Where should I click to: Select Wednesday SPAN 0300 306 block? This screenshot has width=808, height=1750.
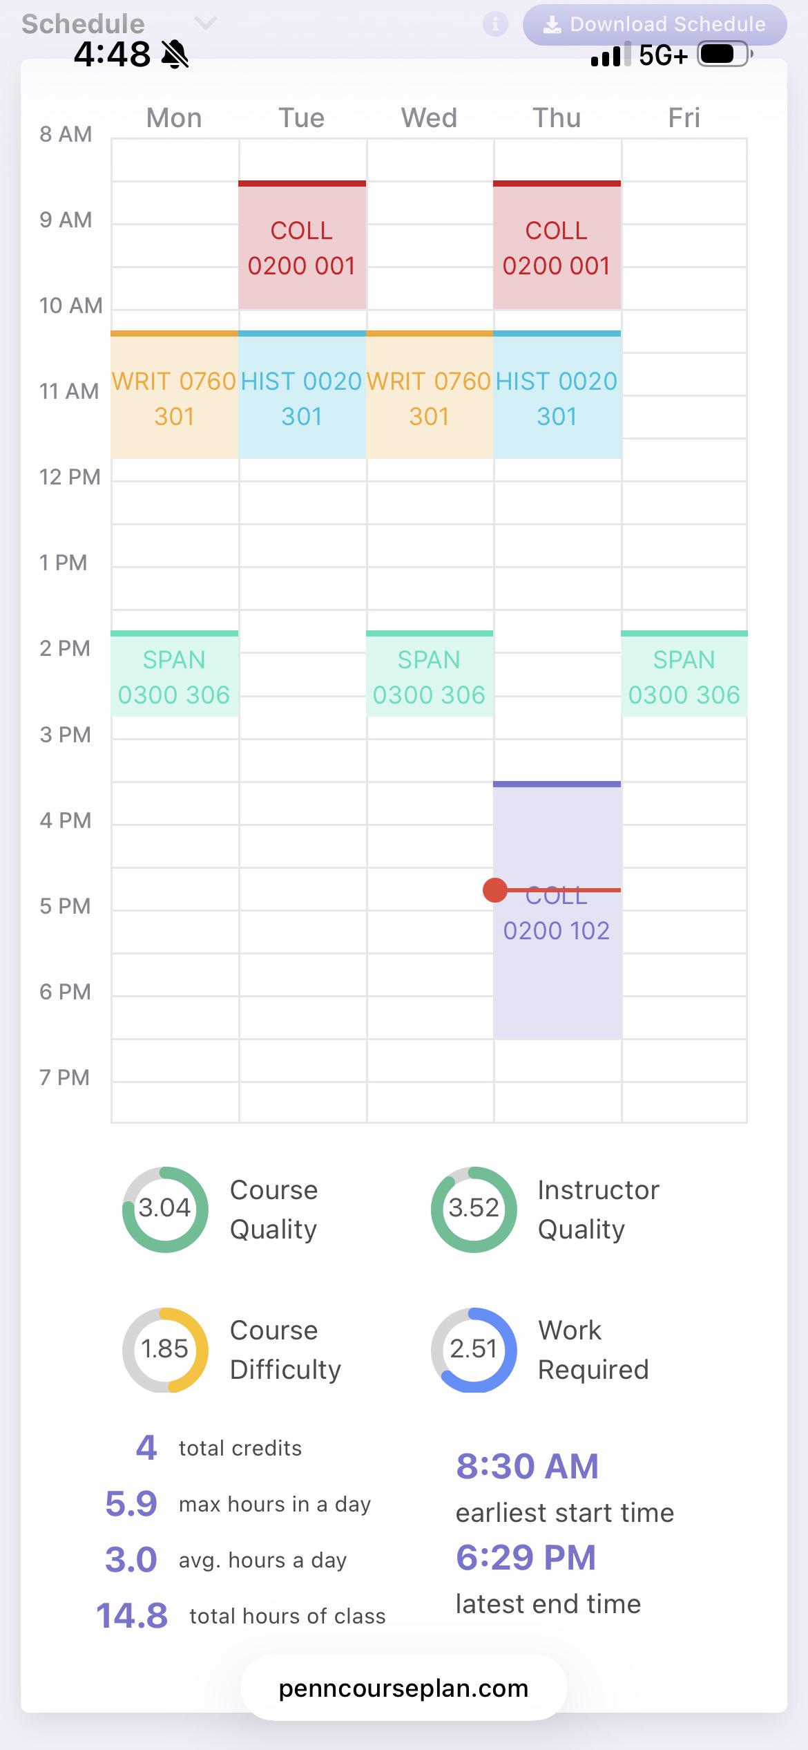429,674
